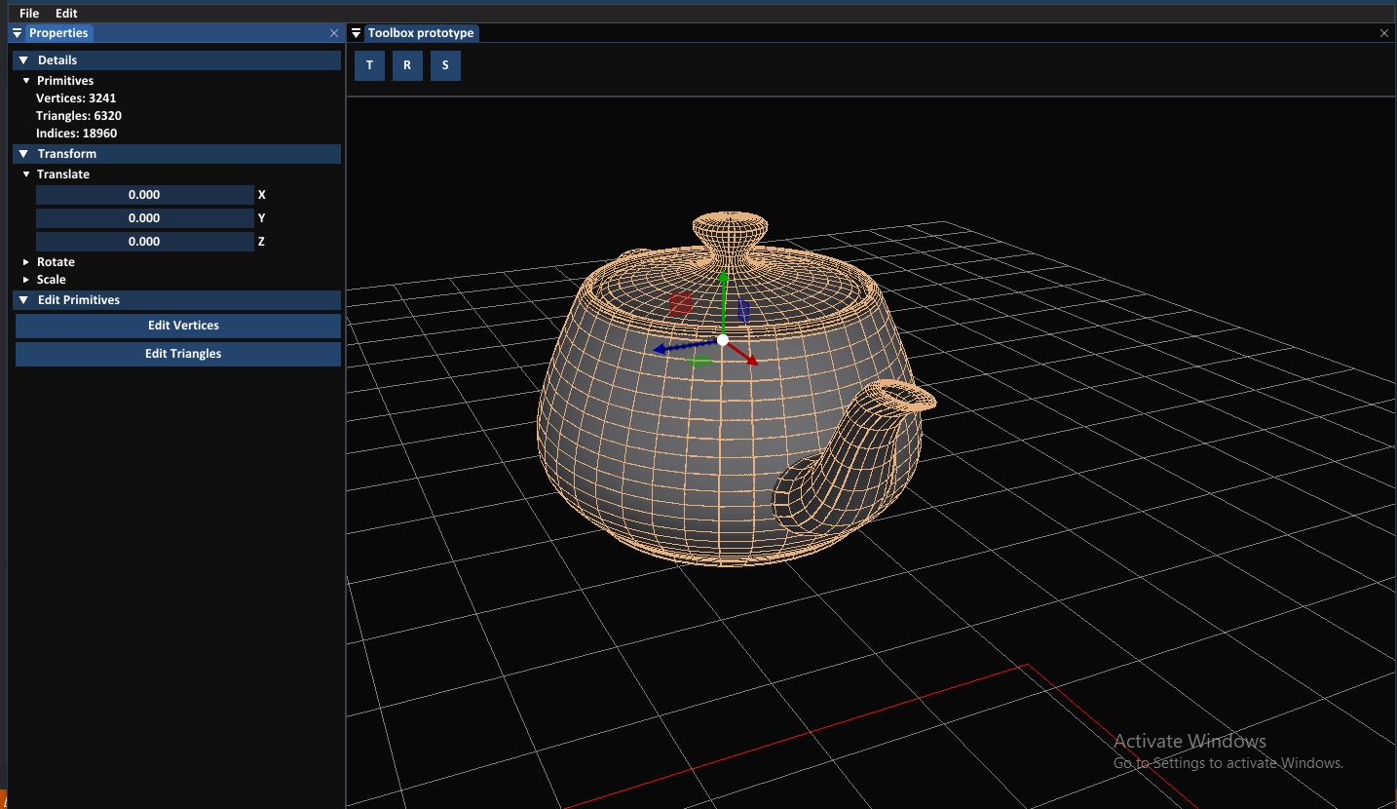Select the T translate tool
This screenshot has height=809, width=1397.
click(369, 65)
